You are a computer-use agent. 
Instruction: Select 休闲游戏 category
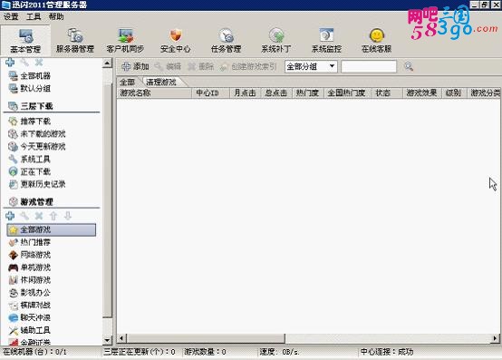point(30,280)
